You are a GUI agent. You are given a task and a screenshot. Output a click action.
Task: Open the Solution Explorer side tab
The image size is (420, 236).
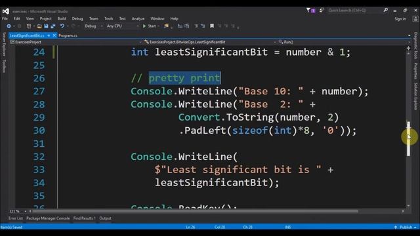(415, 96)
